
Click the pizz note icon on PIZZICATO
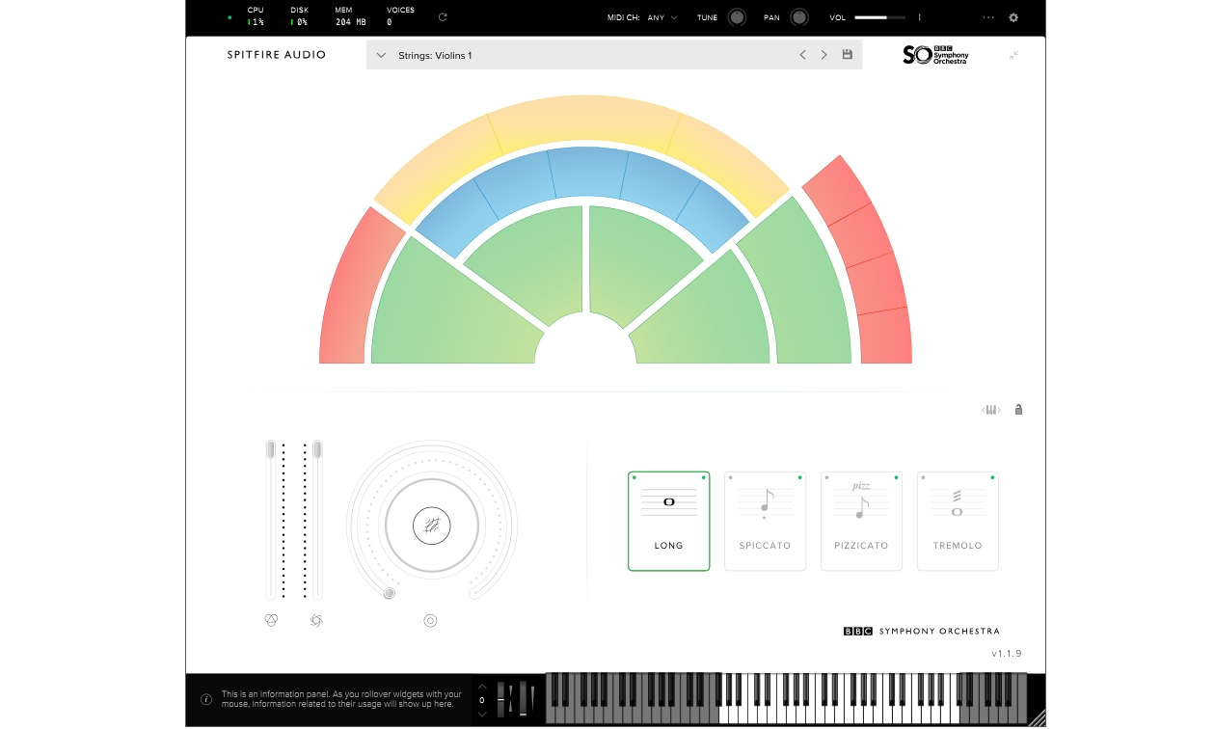click(x=861, y=500)
